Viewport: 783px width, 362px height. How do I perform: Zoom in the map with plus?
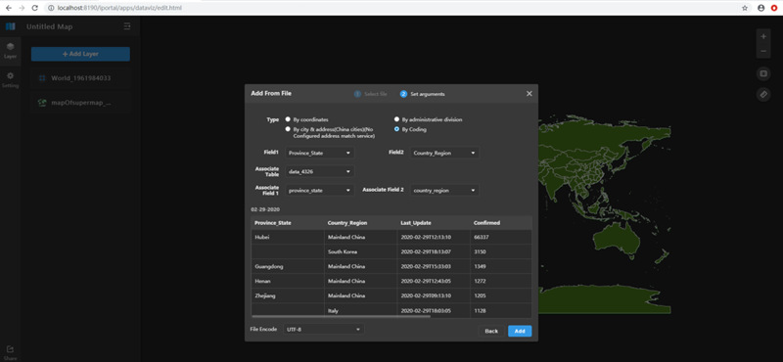[x=763, y=36]
